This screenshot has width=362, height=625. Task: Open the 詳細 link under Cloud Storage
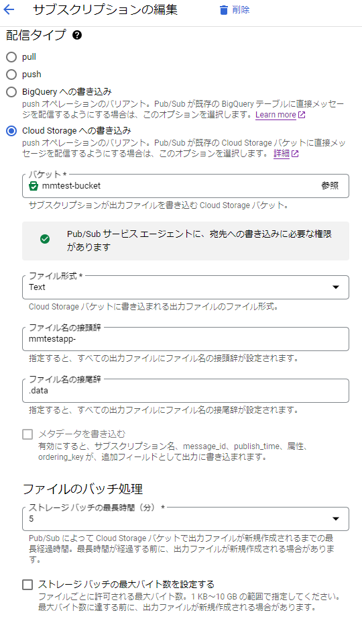tap(281, 154)
